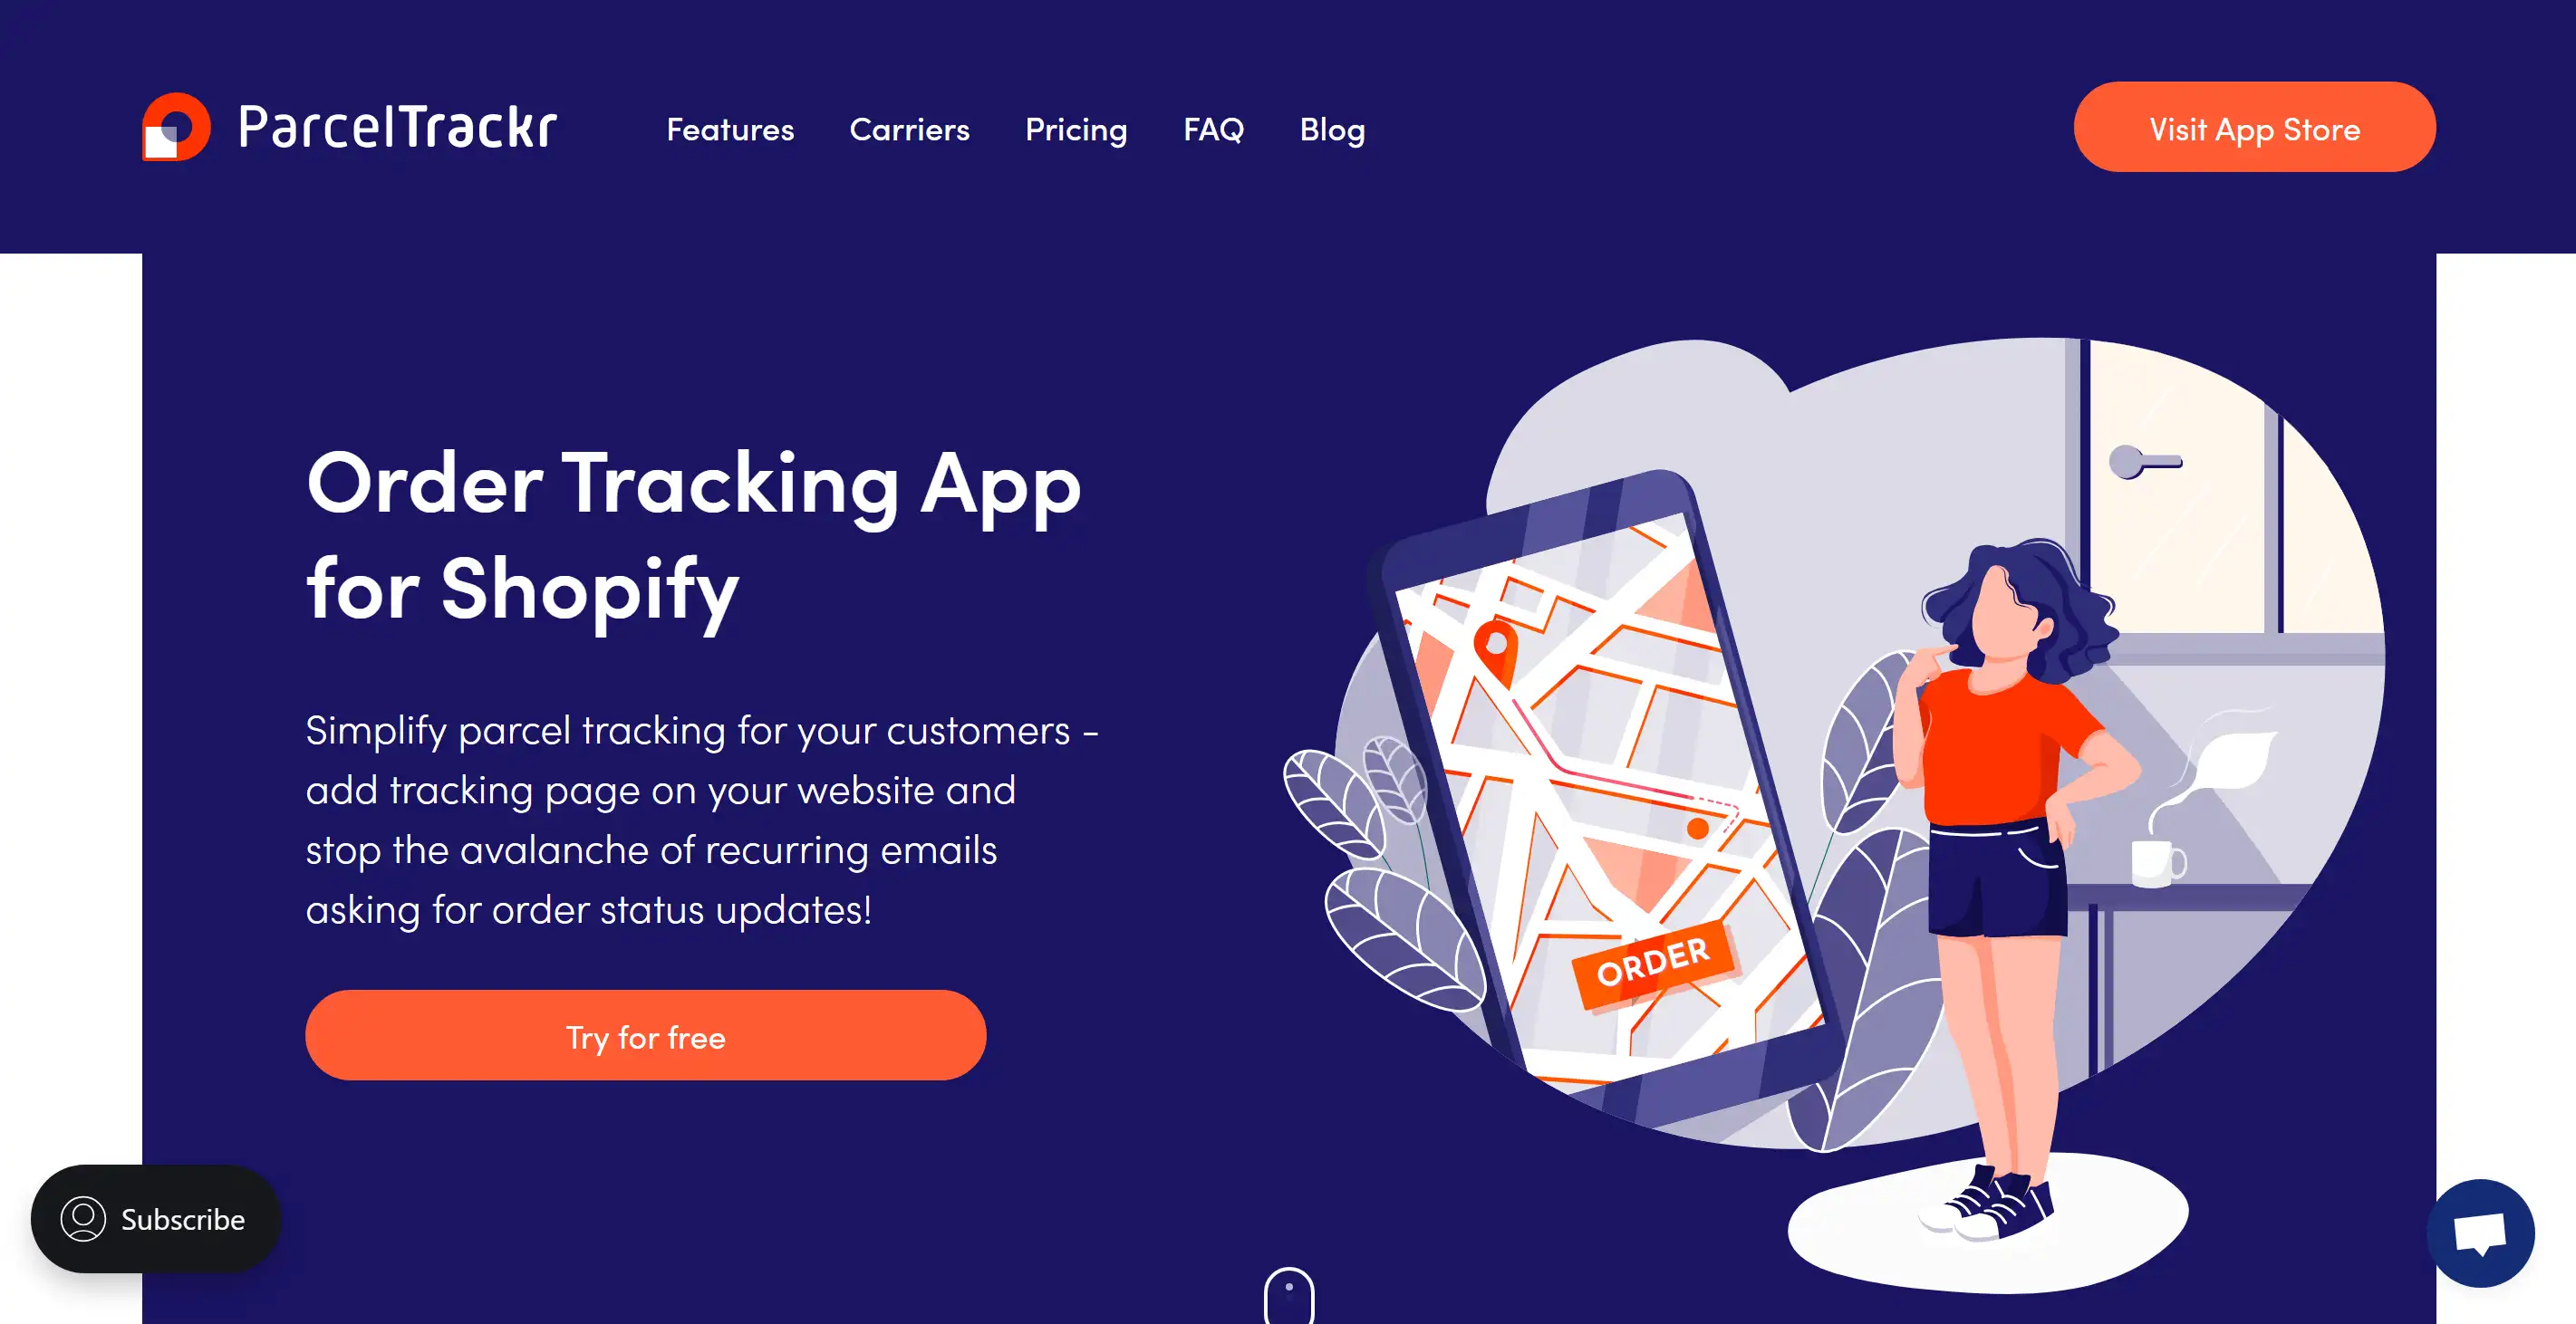Expand the navigation menu dropdown

click(731, 129)
